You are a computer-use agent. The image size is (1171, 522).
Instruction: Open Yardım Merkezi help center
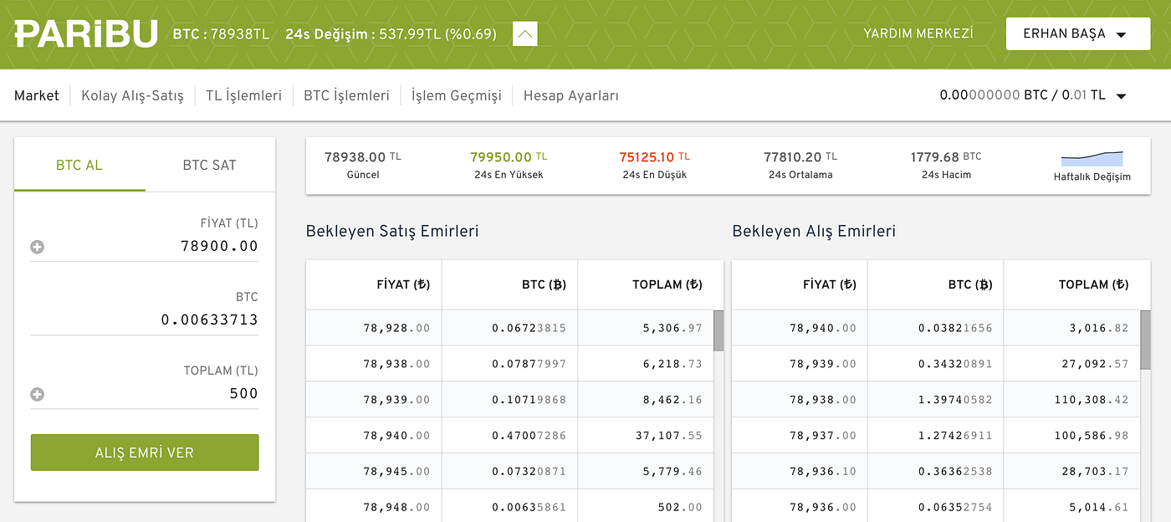click(x=918, y=33)
